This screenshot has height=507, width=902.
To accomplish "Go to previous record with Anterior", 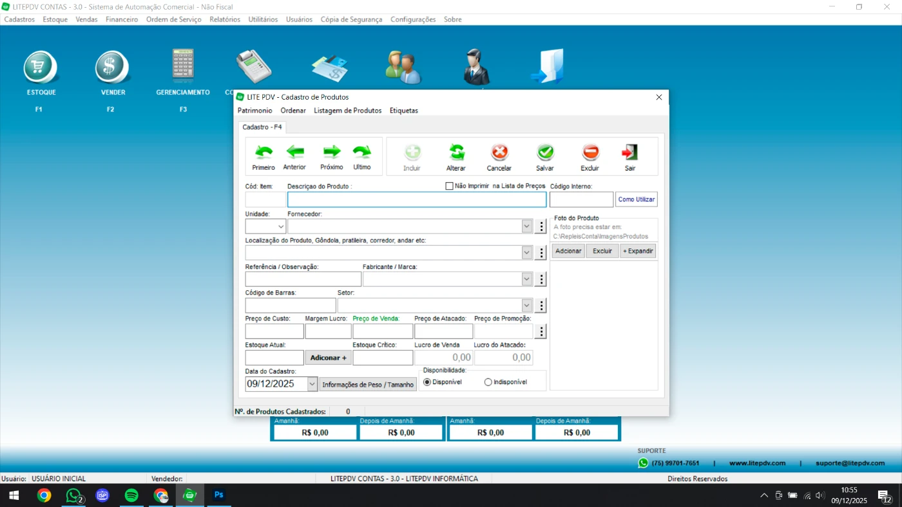I will [x=294, y=152].
